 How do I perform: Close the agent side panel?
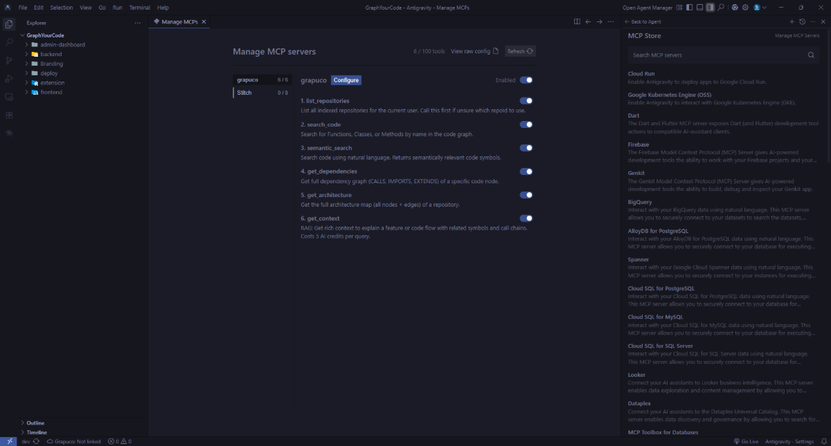click(823, 21)
